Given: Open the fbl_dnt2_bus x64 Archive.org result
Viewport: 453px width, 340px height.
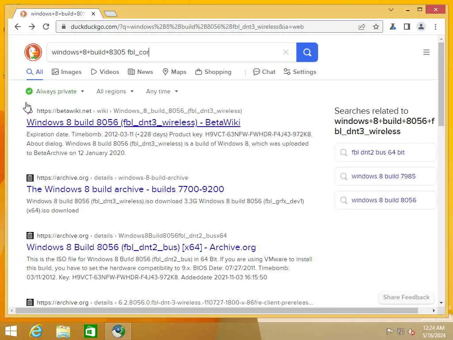Looking at the screenshot, I should tap(141, 247).
